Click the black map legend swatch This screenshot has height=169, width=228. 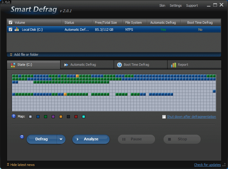[x=68, y=117]
